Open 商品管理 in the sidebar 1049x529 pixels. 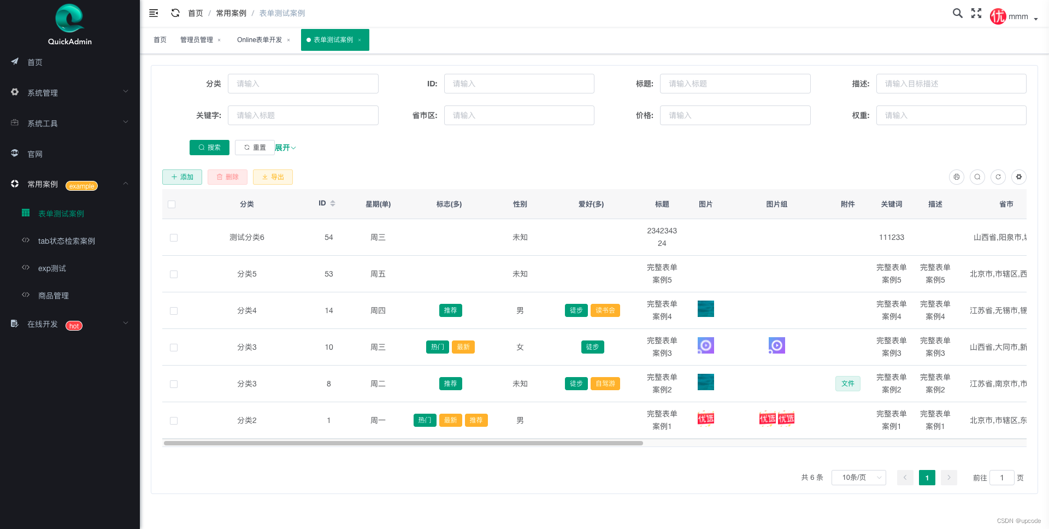(70, 296)
